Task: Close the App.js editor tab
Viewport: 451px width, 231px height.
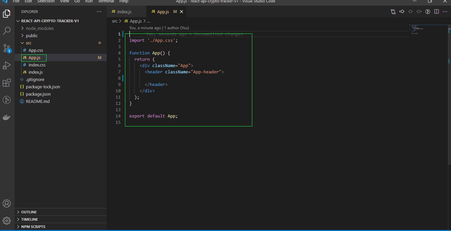Action: [x=181, y=12]
